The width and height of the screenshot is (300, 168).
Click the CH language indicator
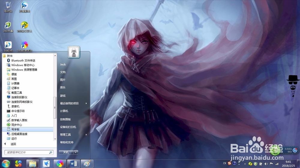coord(225,164)
